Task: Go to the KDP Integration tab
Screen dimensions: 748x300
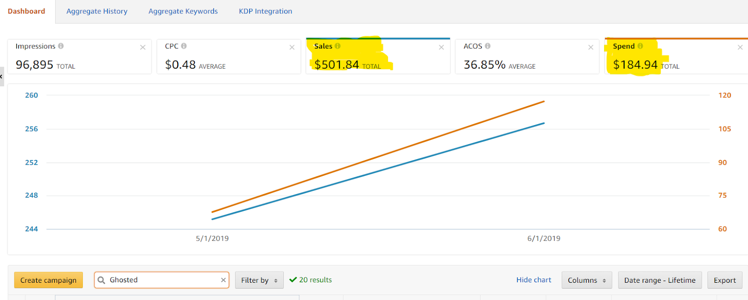Action: [x=265, y=11]
